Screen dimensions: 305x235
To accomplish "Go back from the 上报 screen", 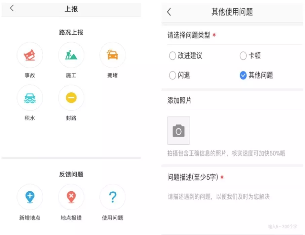I will pos(12,8).
